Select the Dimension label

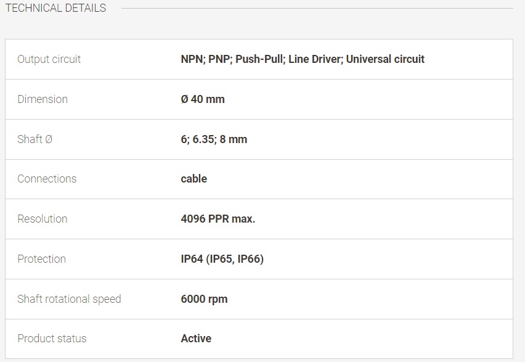pyautogui.click(x=43, y=99)
